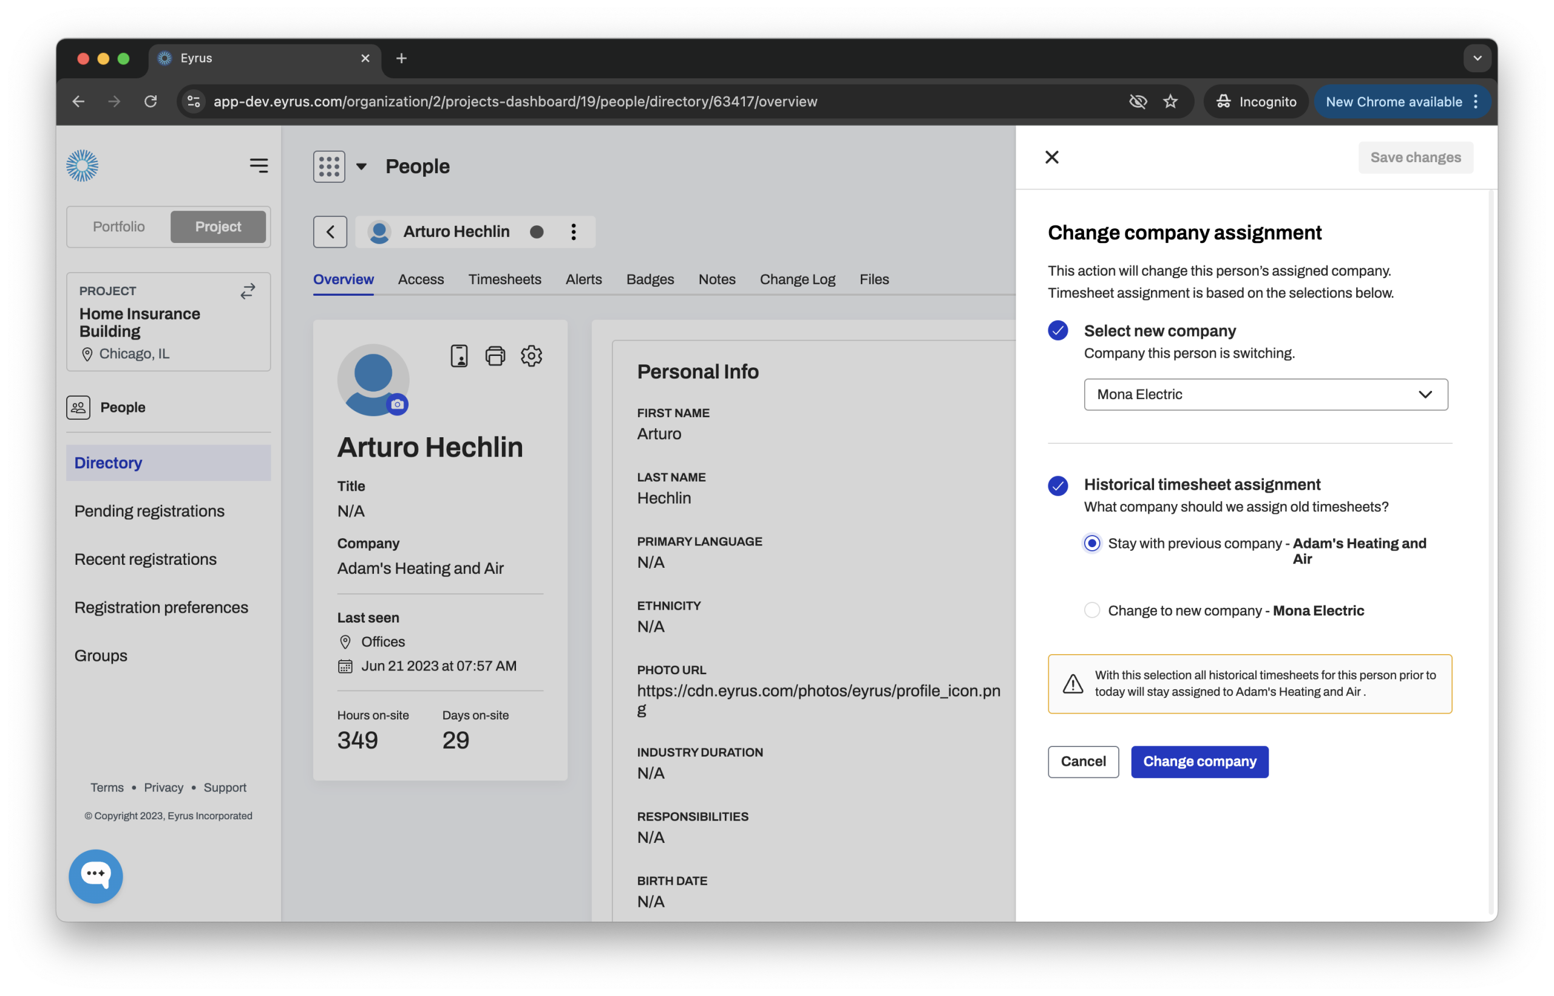Click the Eyrus browser tab

[x=265, y=58]
